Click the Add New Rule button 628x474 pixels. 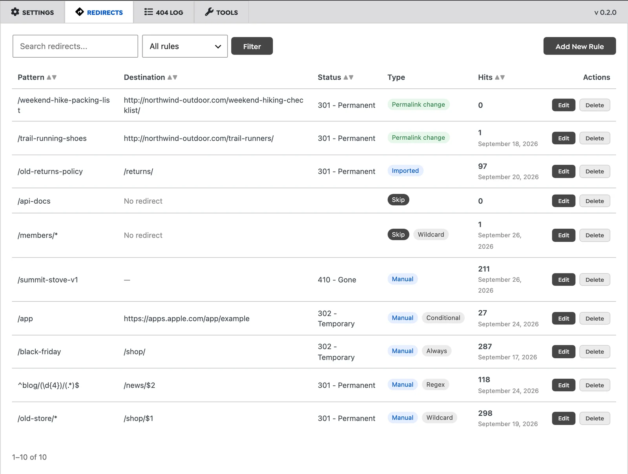coord(579,46)
